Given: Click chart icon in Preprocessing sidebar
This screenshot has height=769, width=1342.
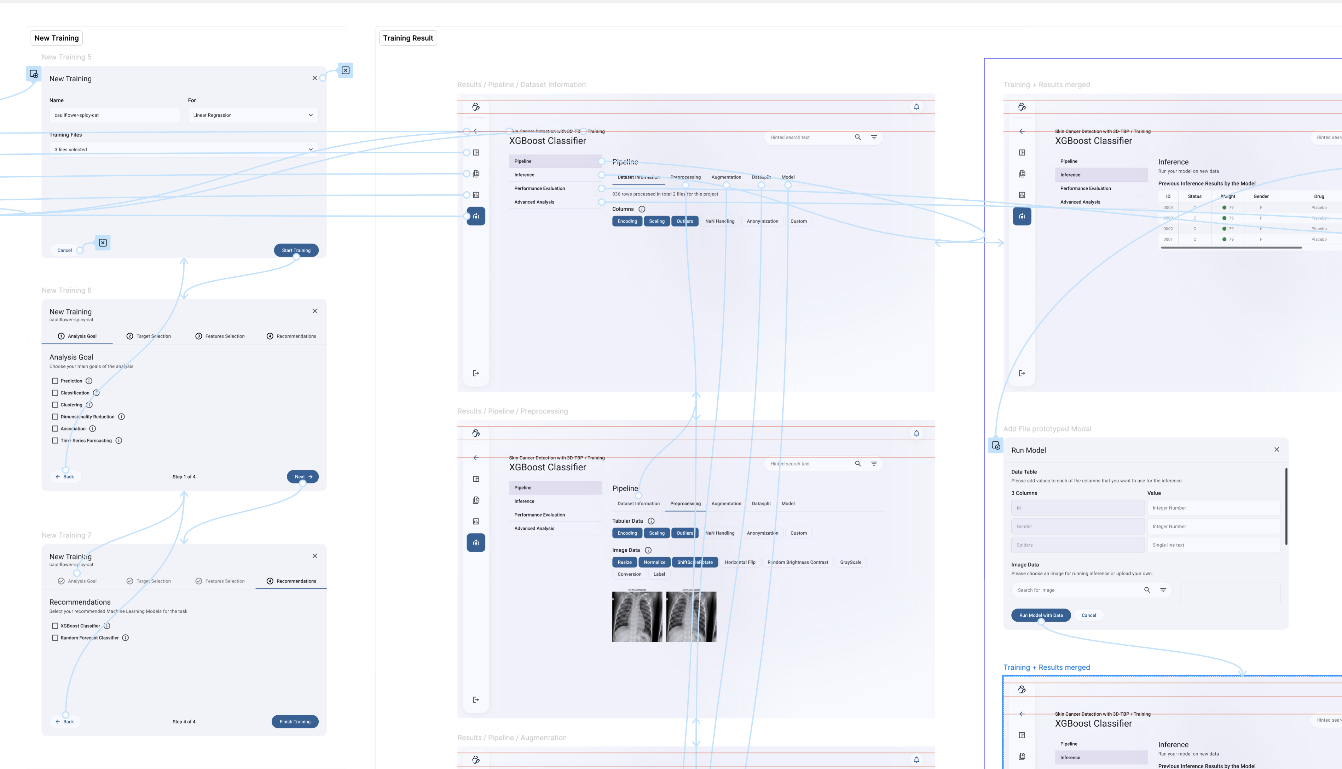Looking at the screenshot, I should tap(476, 521).
